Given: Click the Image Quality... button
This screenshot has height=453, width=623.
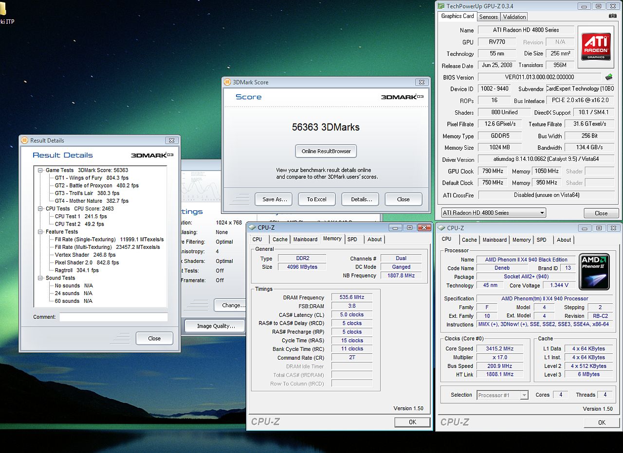Looking at the screenshot, I should (x=215, y=326).
